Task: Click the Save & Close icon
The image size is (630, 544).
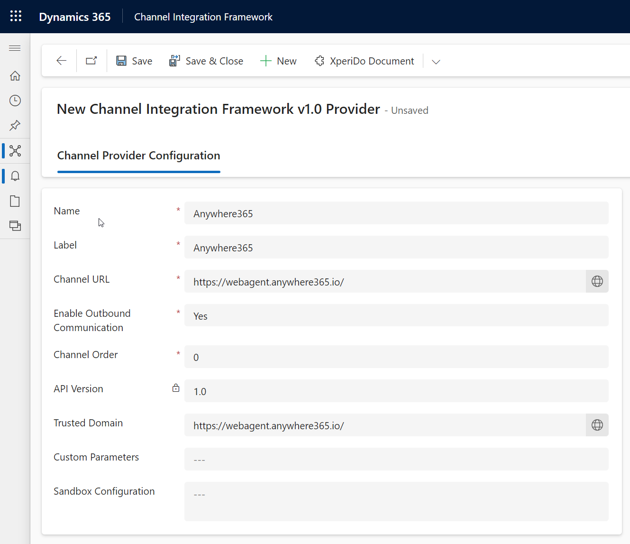Action: 174,61
